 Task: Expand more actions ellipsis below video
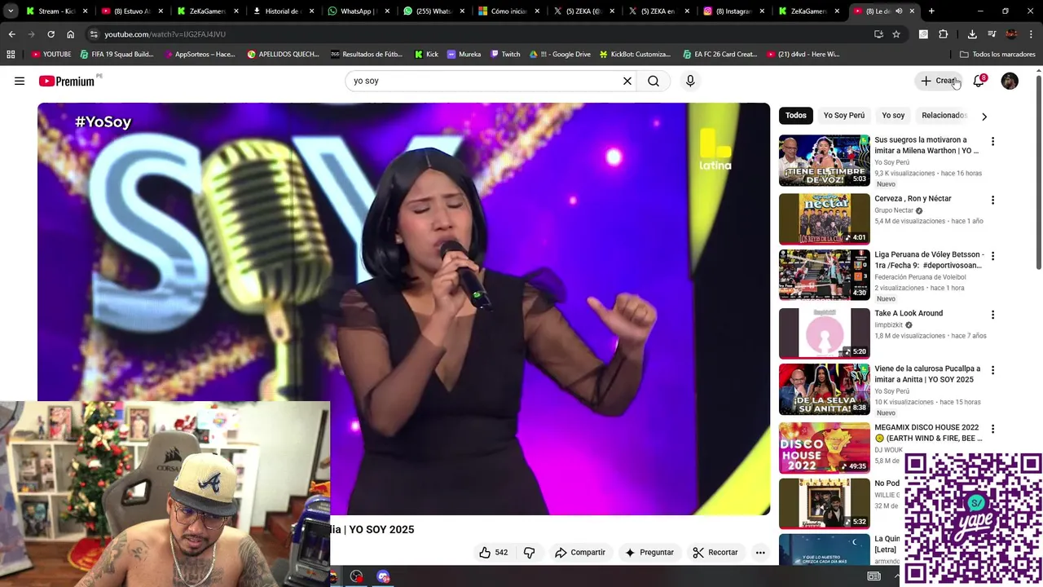point(760,553)
